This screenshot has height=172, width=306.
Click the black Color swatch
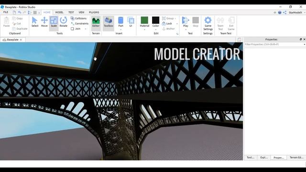click(155, 20)
